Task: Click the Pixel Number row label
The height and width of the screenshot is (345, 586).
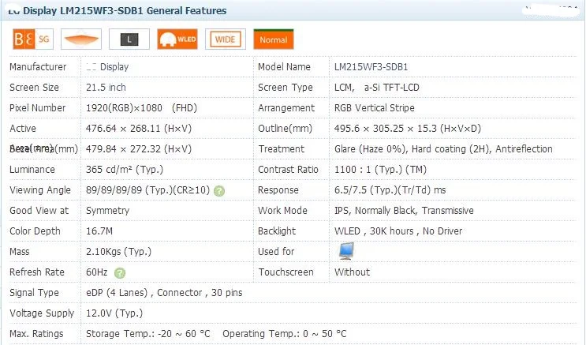Action: pos(37,108)
